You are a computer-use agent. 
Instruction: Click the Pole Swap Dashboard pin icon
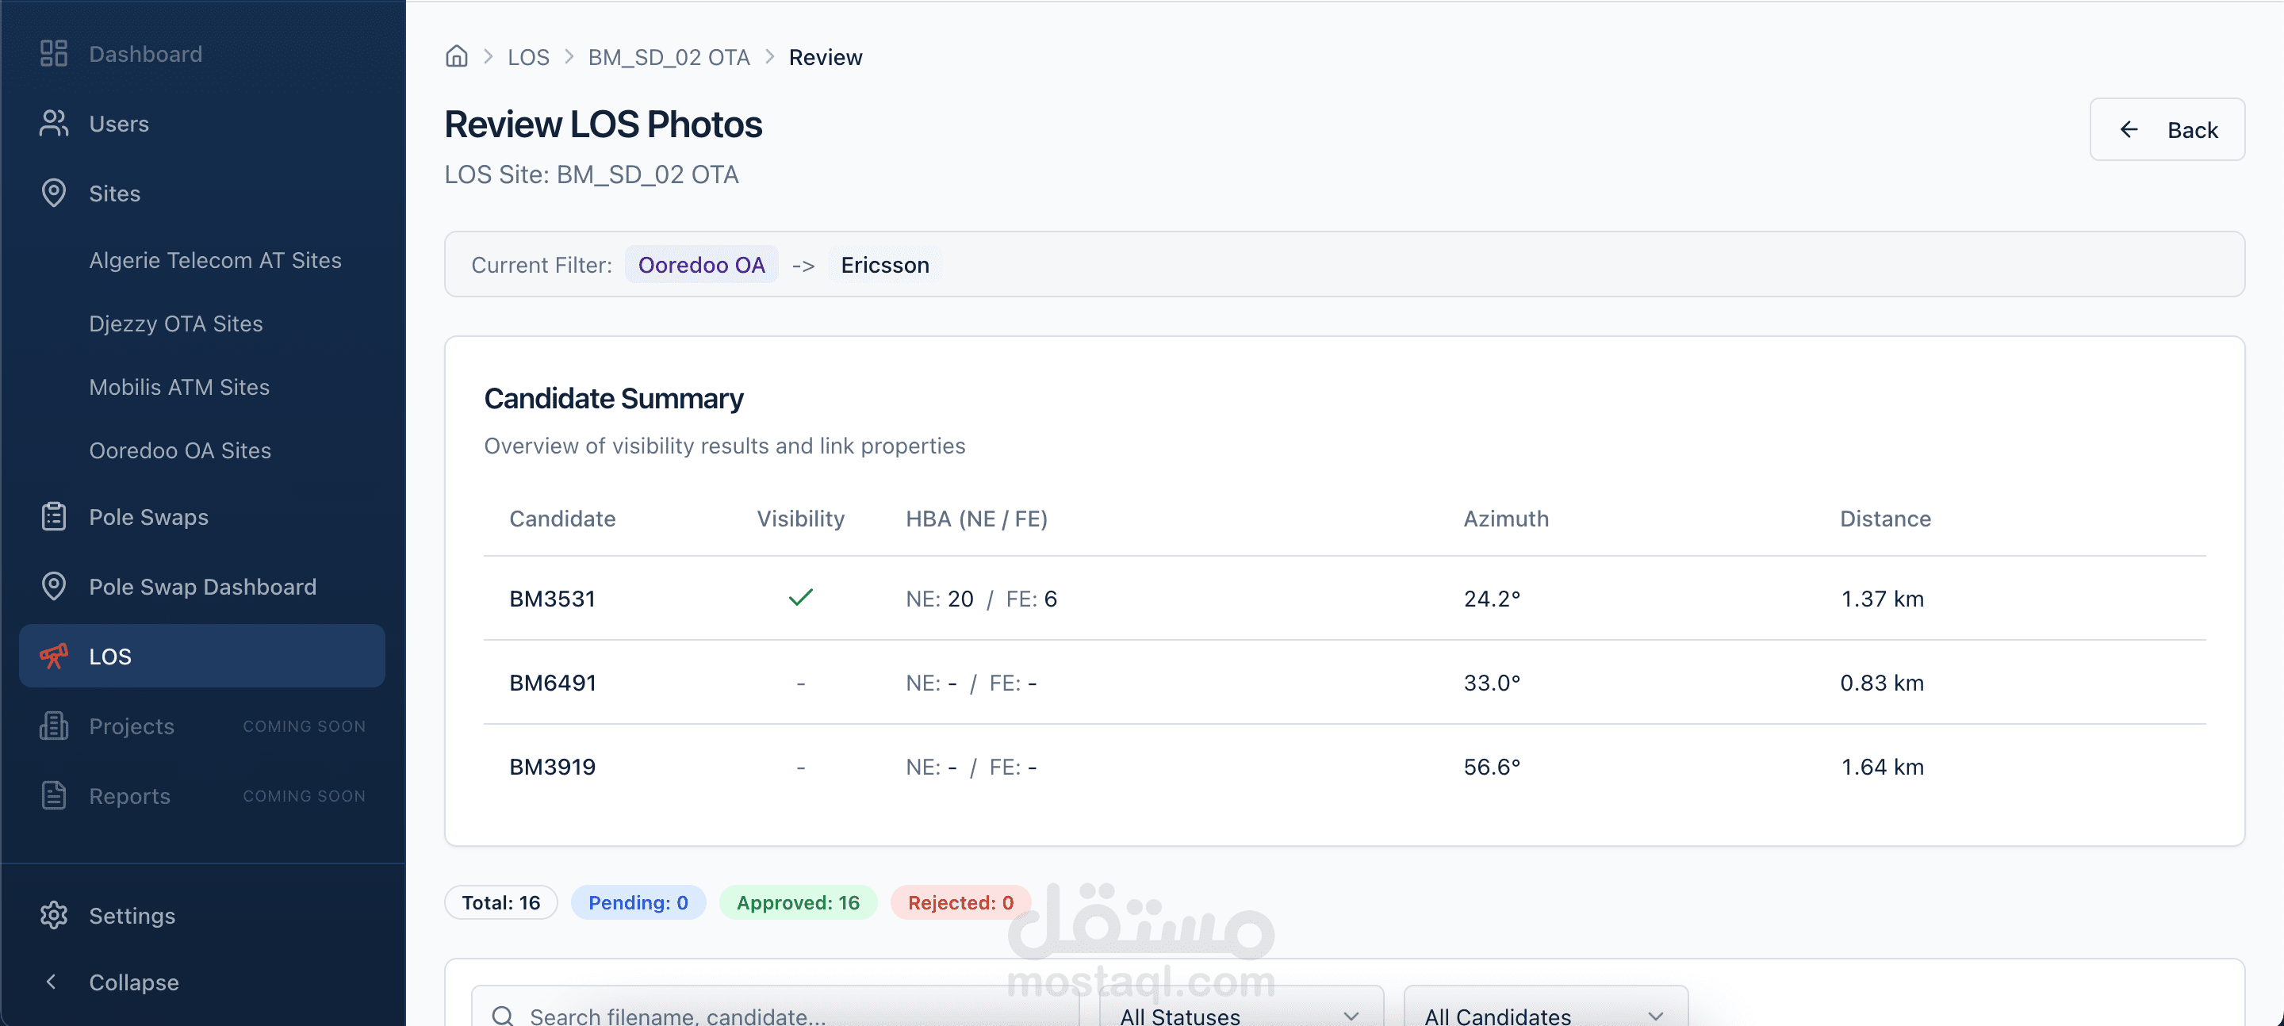(53, 587)
